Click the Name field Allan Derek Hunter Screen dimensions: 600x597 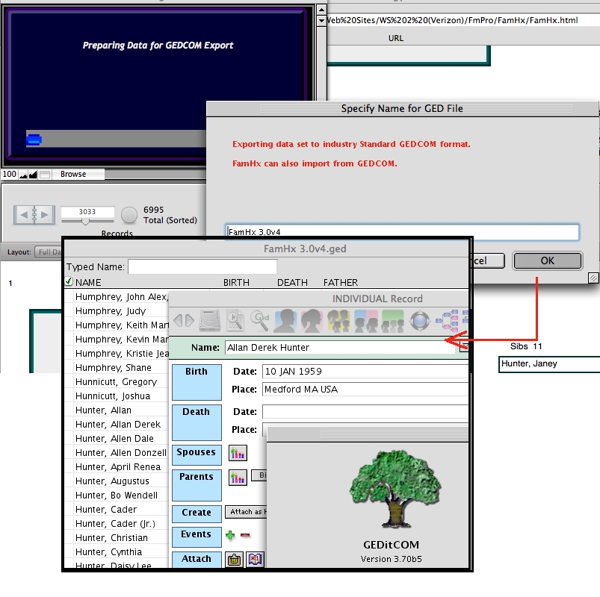pyautogui.click(x=340, y=348)
